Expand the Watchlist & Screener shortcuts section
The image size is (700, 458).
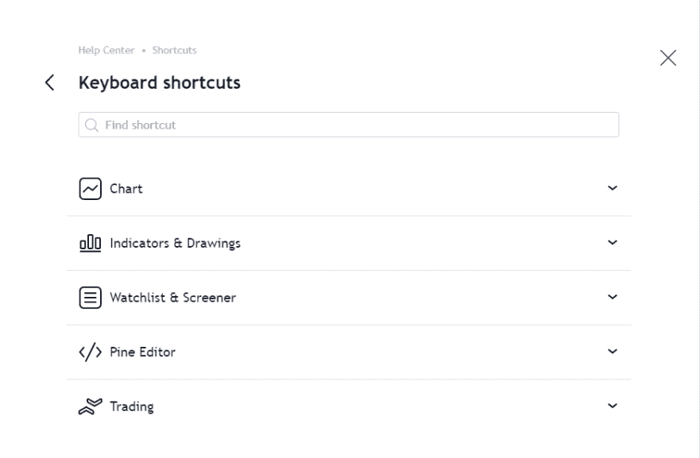coord(612,297)
